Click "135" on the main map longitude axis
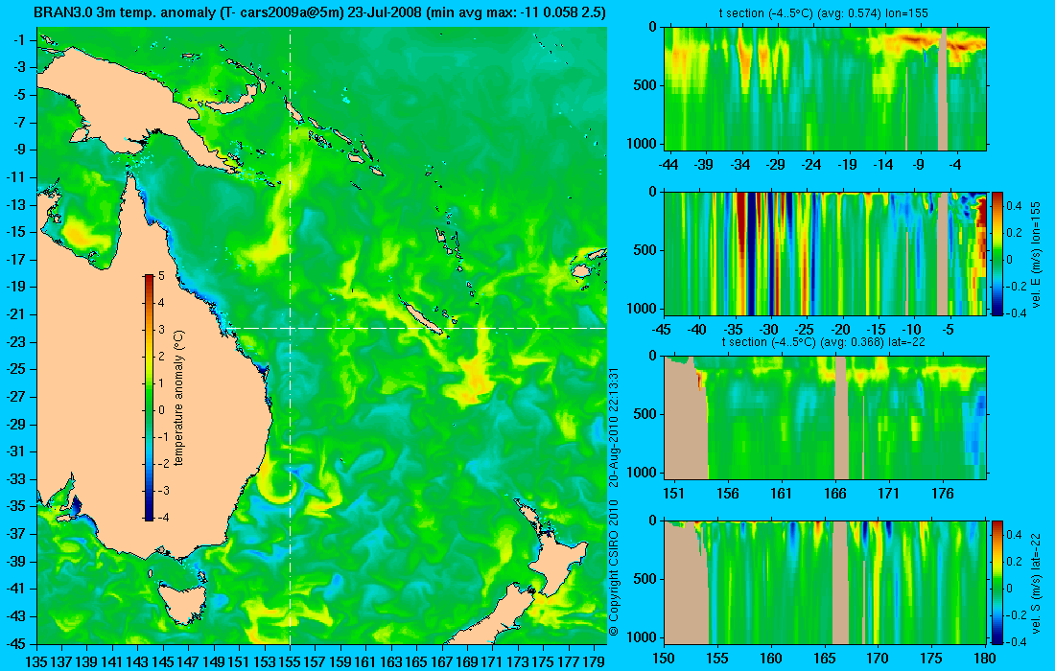 tap(35, 662)
